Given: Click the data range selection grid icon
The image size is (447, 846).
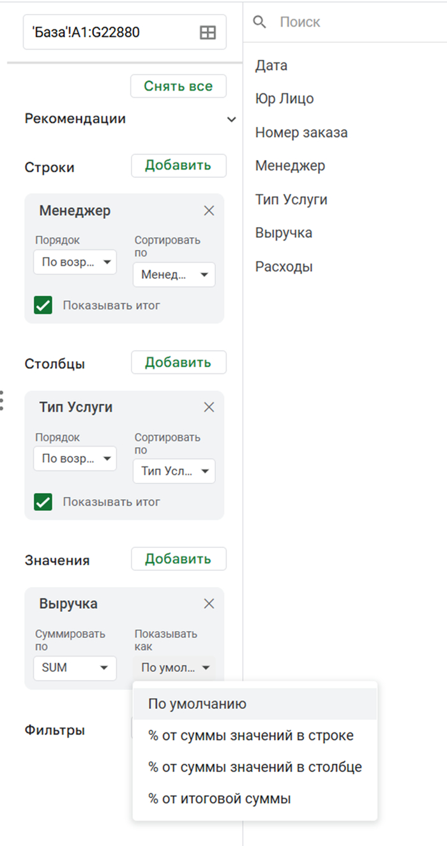Looking at the screenshot, I should pos(208,32).
